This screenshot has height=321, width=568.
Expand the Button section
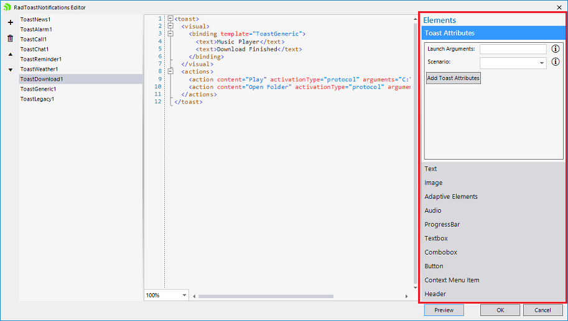click(493, 266)
